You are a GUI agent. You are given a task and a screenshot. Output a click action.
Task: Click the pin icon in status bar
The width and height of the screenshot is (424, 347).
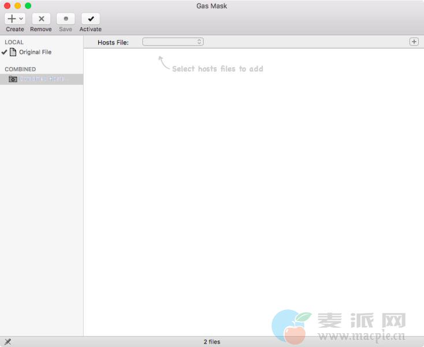point(8,342)
